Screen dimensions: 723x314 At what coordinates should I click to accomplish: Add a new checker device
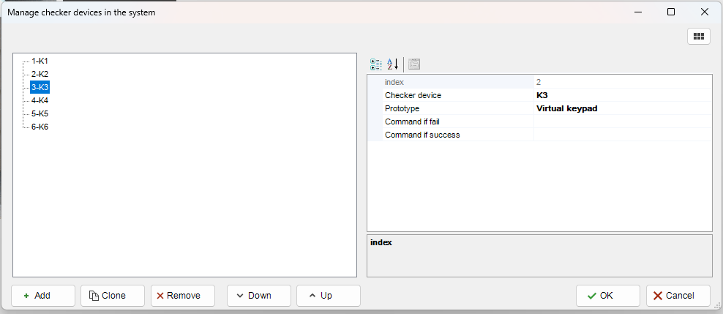(x=43, y=296)
